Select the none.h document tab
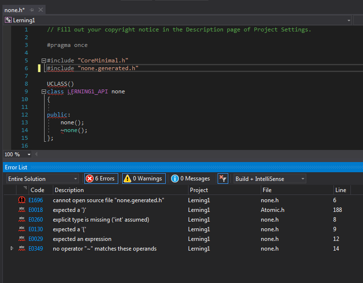The image size is (363, 283). pos(14,10)
